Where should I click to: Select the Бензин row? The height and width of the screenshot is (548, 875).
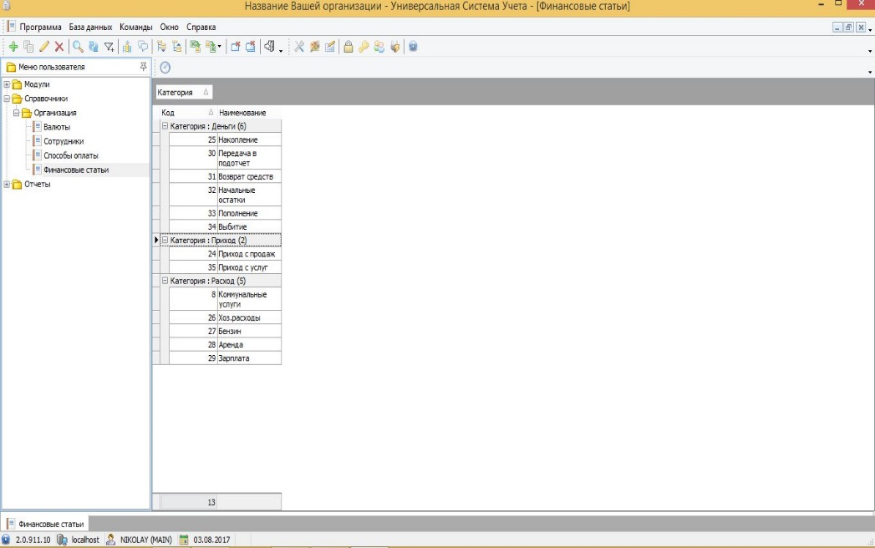pyautogui.click(x=225, y=331)
